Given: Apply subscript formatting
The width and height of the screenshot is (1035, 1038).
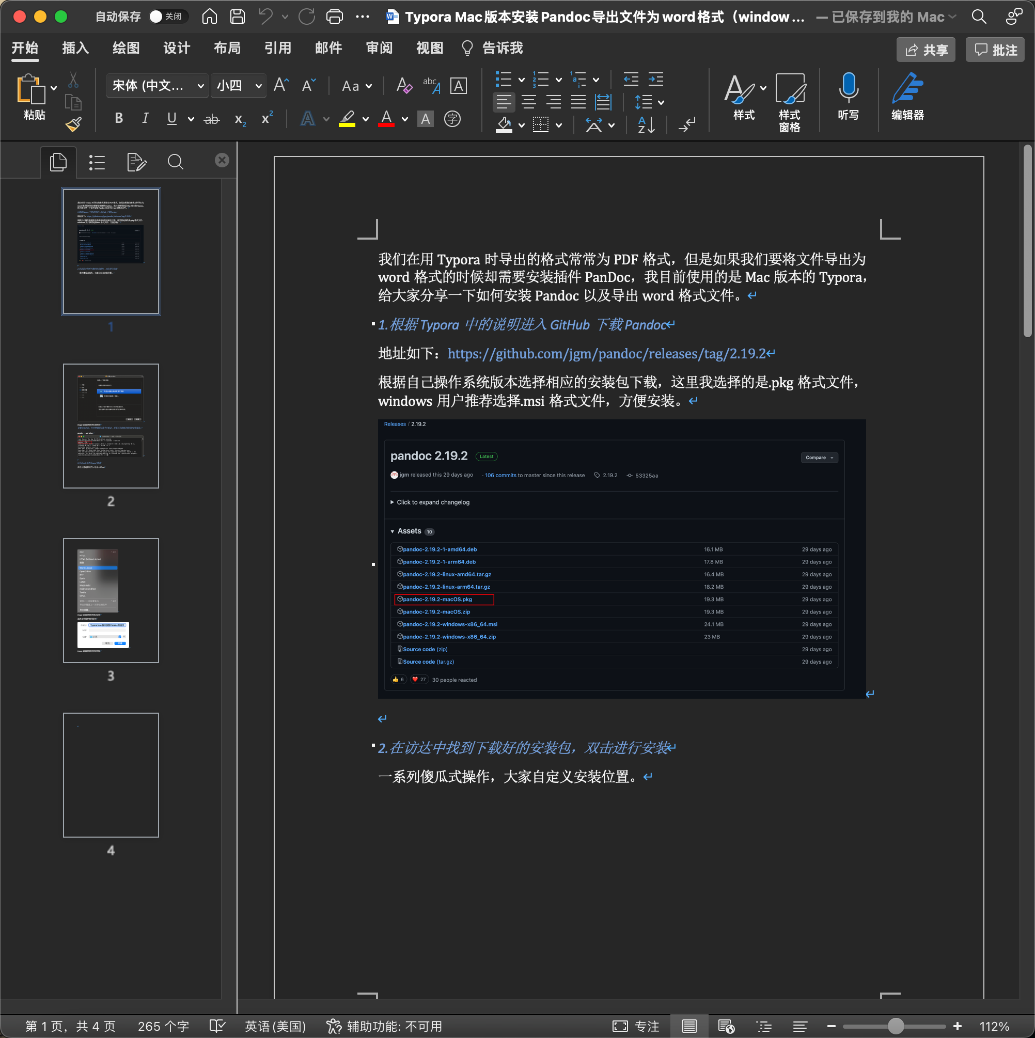Looking at the screenshot, I should coord(240,119).
